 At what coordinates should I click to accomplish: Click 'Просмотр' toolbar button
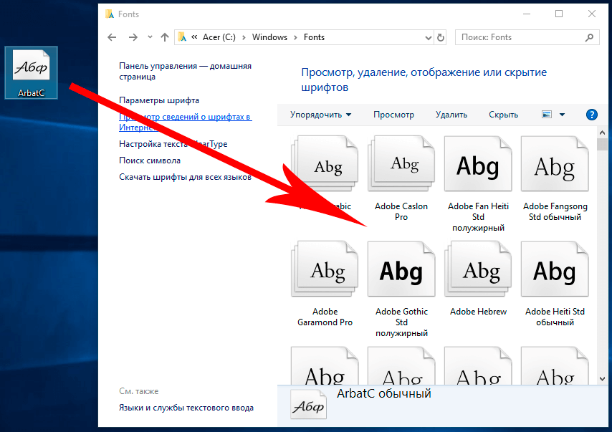[393, 115]
